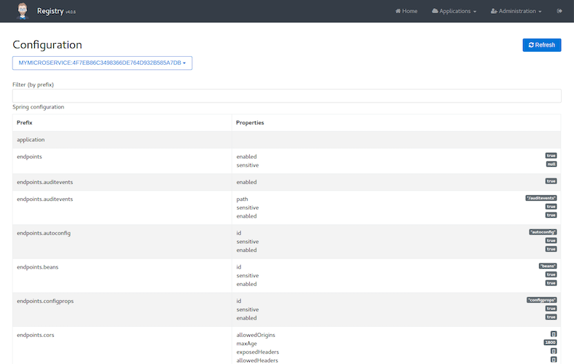Screen dimensions: 574x364
Task: Click the Filter by prefix input field
Action: (286, 95)
